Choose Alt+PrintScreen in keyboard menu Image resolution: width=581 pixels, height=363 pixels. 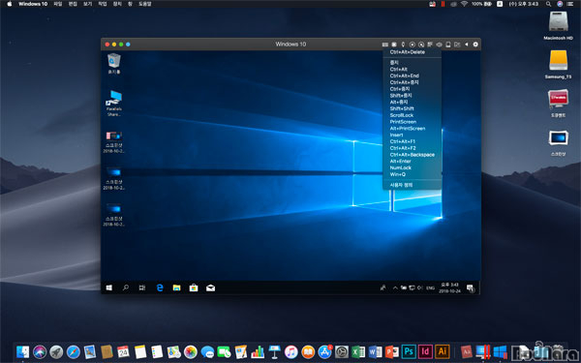[x=408, y=129]
